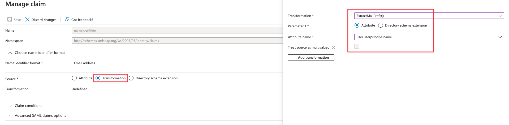Open the user.userprincipalname attribute dropdown
509x125 pixels.
click(429, 37)
